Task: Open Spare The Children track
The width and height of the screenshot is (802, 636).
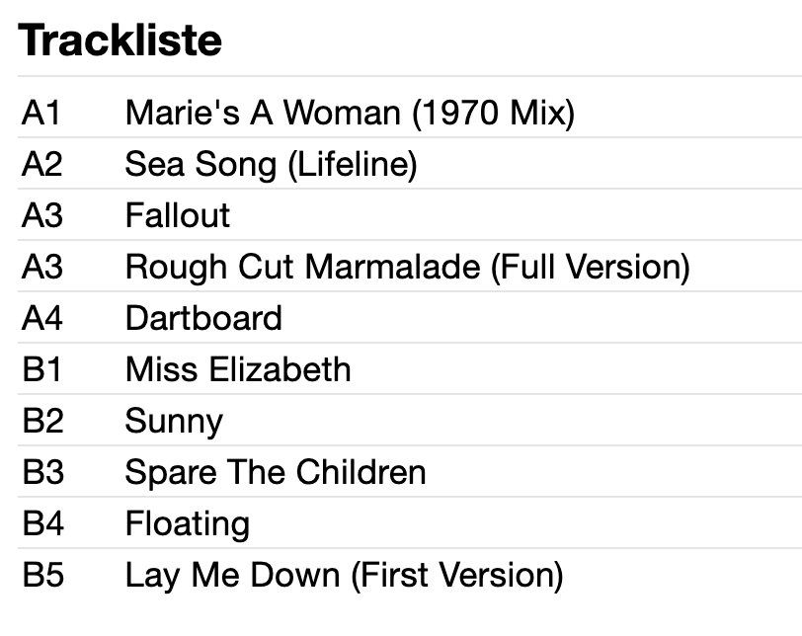Action: [x=276, y=472]
